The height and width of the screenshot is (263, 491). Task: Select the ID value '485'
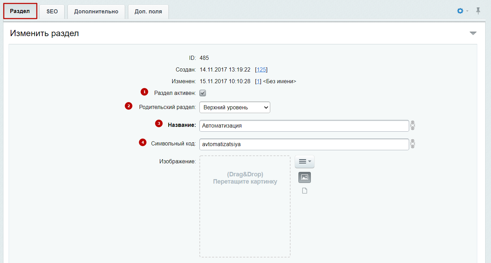point(204,58)
